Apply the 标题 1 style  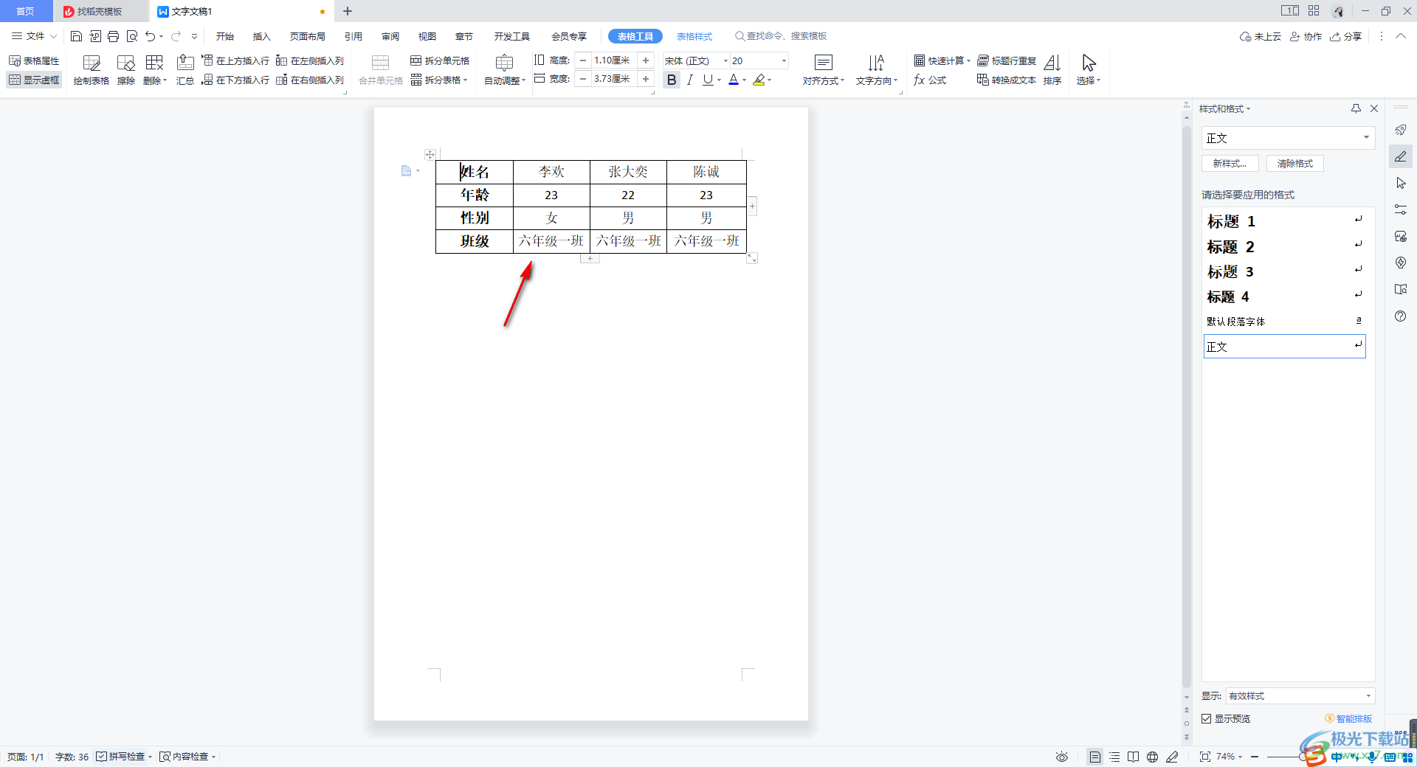point(1284,221)
